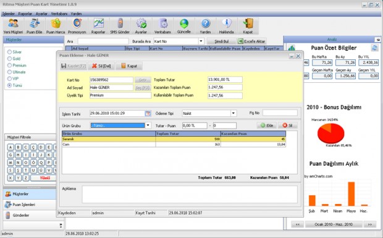This screenshot has width=383, height=238.
Task: Click the bar chart icon in Analiz panel
Action: click(x=292, y=48)
